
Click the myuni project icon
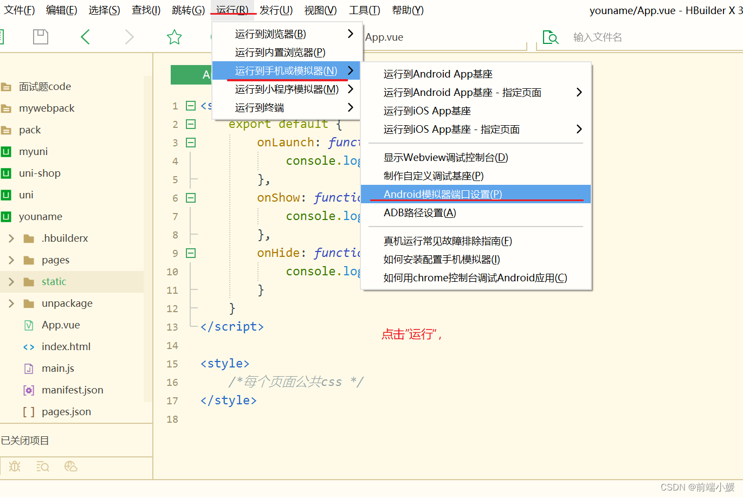coord(6,152)
